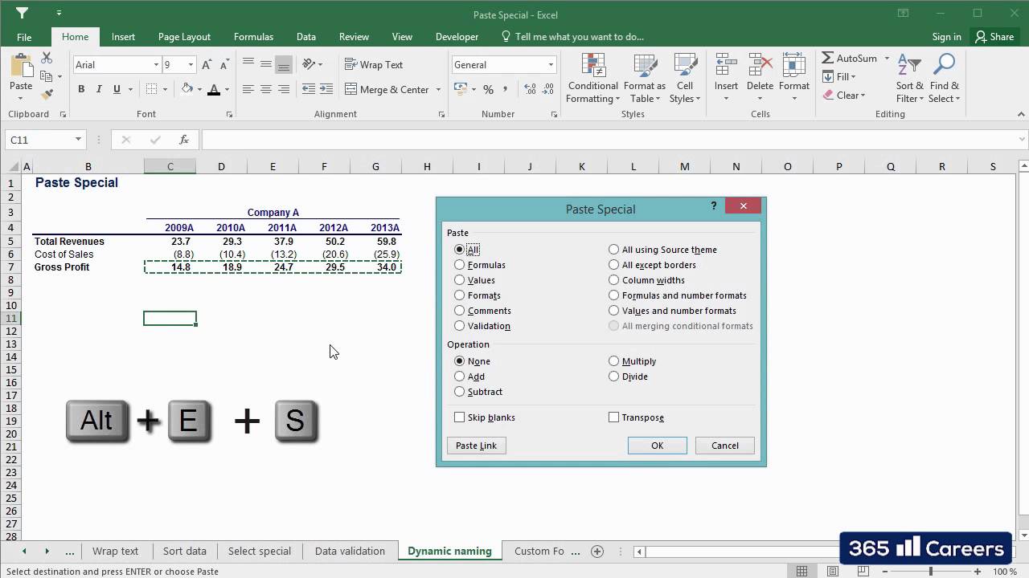This screenshot has height=578, width=1029.
Task: Click the Share button
Action: coord(994,37)
